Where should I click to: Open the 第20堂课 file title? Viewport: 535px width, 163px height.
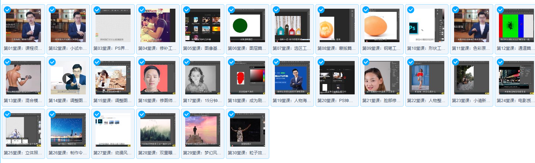tap(337, 101)
